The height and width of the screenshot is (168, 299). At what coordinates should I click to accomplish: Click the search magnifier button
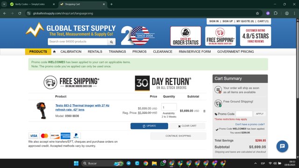coord(111,42)
